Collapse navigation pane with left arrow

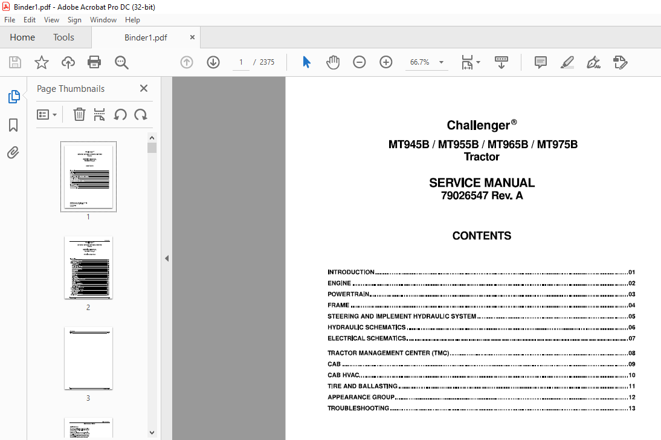tap(167, 258)
